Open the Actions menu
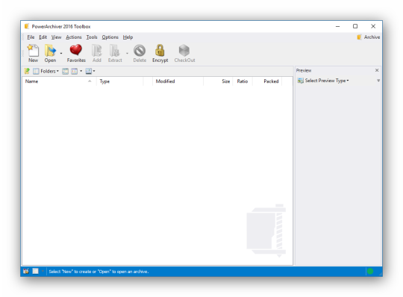 (74, 37)
